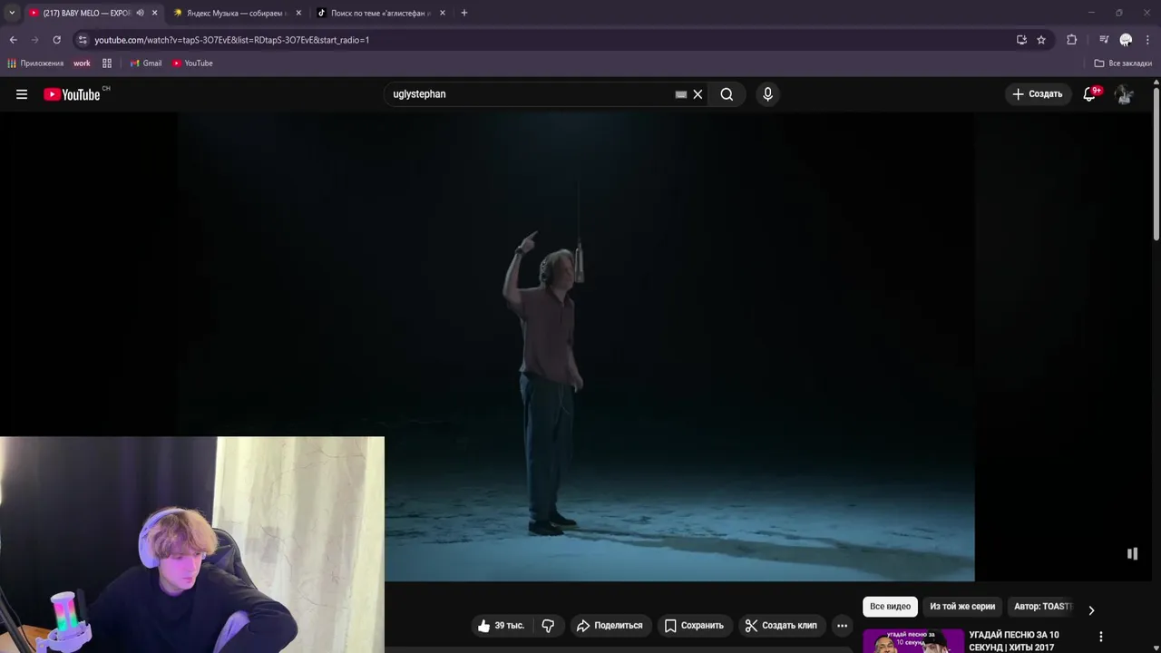Go back with the browser back arrow
This screenshot has height=653, width=1161.
tap(13, 40)
